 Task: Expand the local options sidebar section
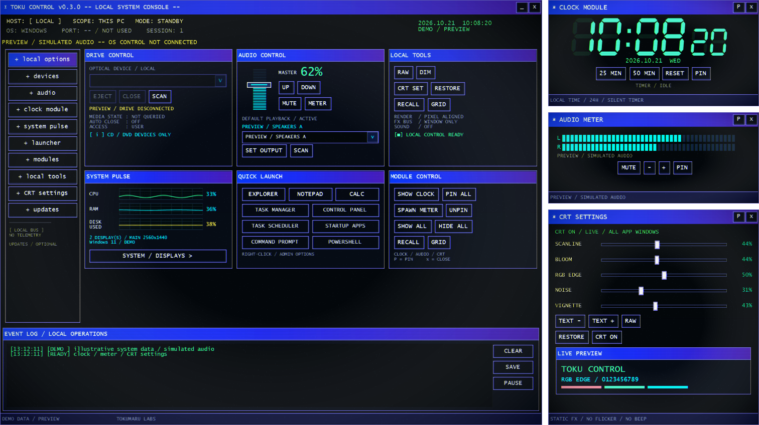pos(43,60)
